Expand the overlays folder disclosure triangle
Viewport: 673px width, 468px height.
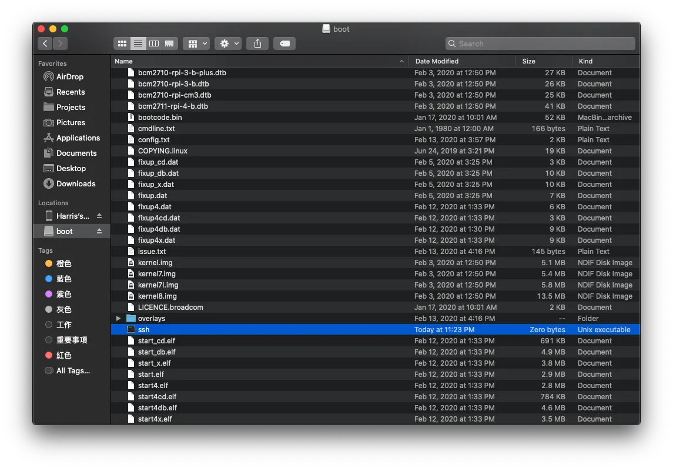118,319
